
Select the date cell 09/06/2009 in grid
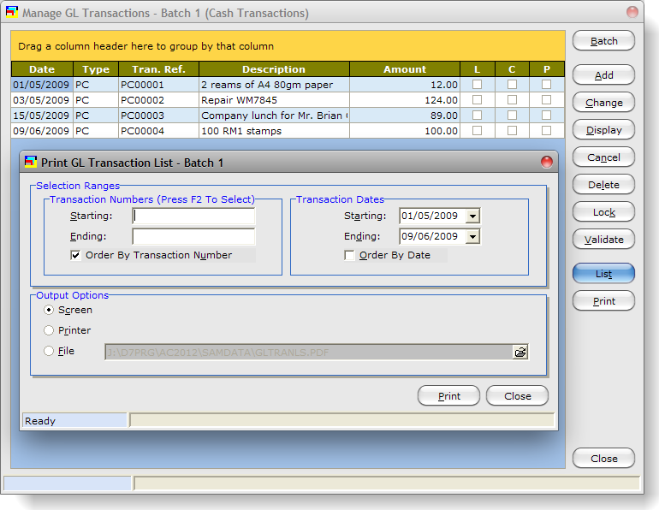42,131
